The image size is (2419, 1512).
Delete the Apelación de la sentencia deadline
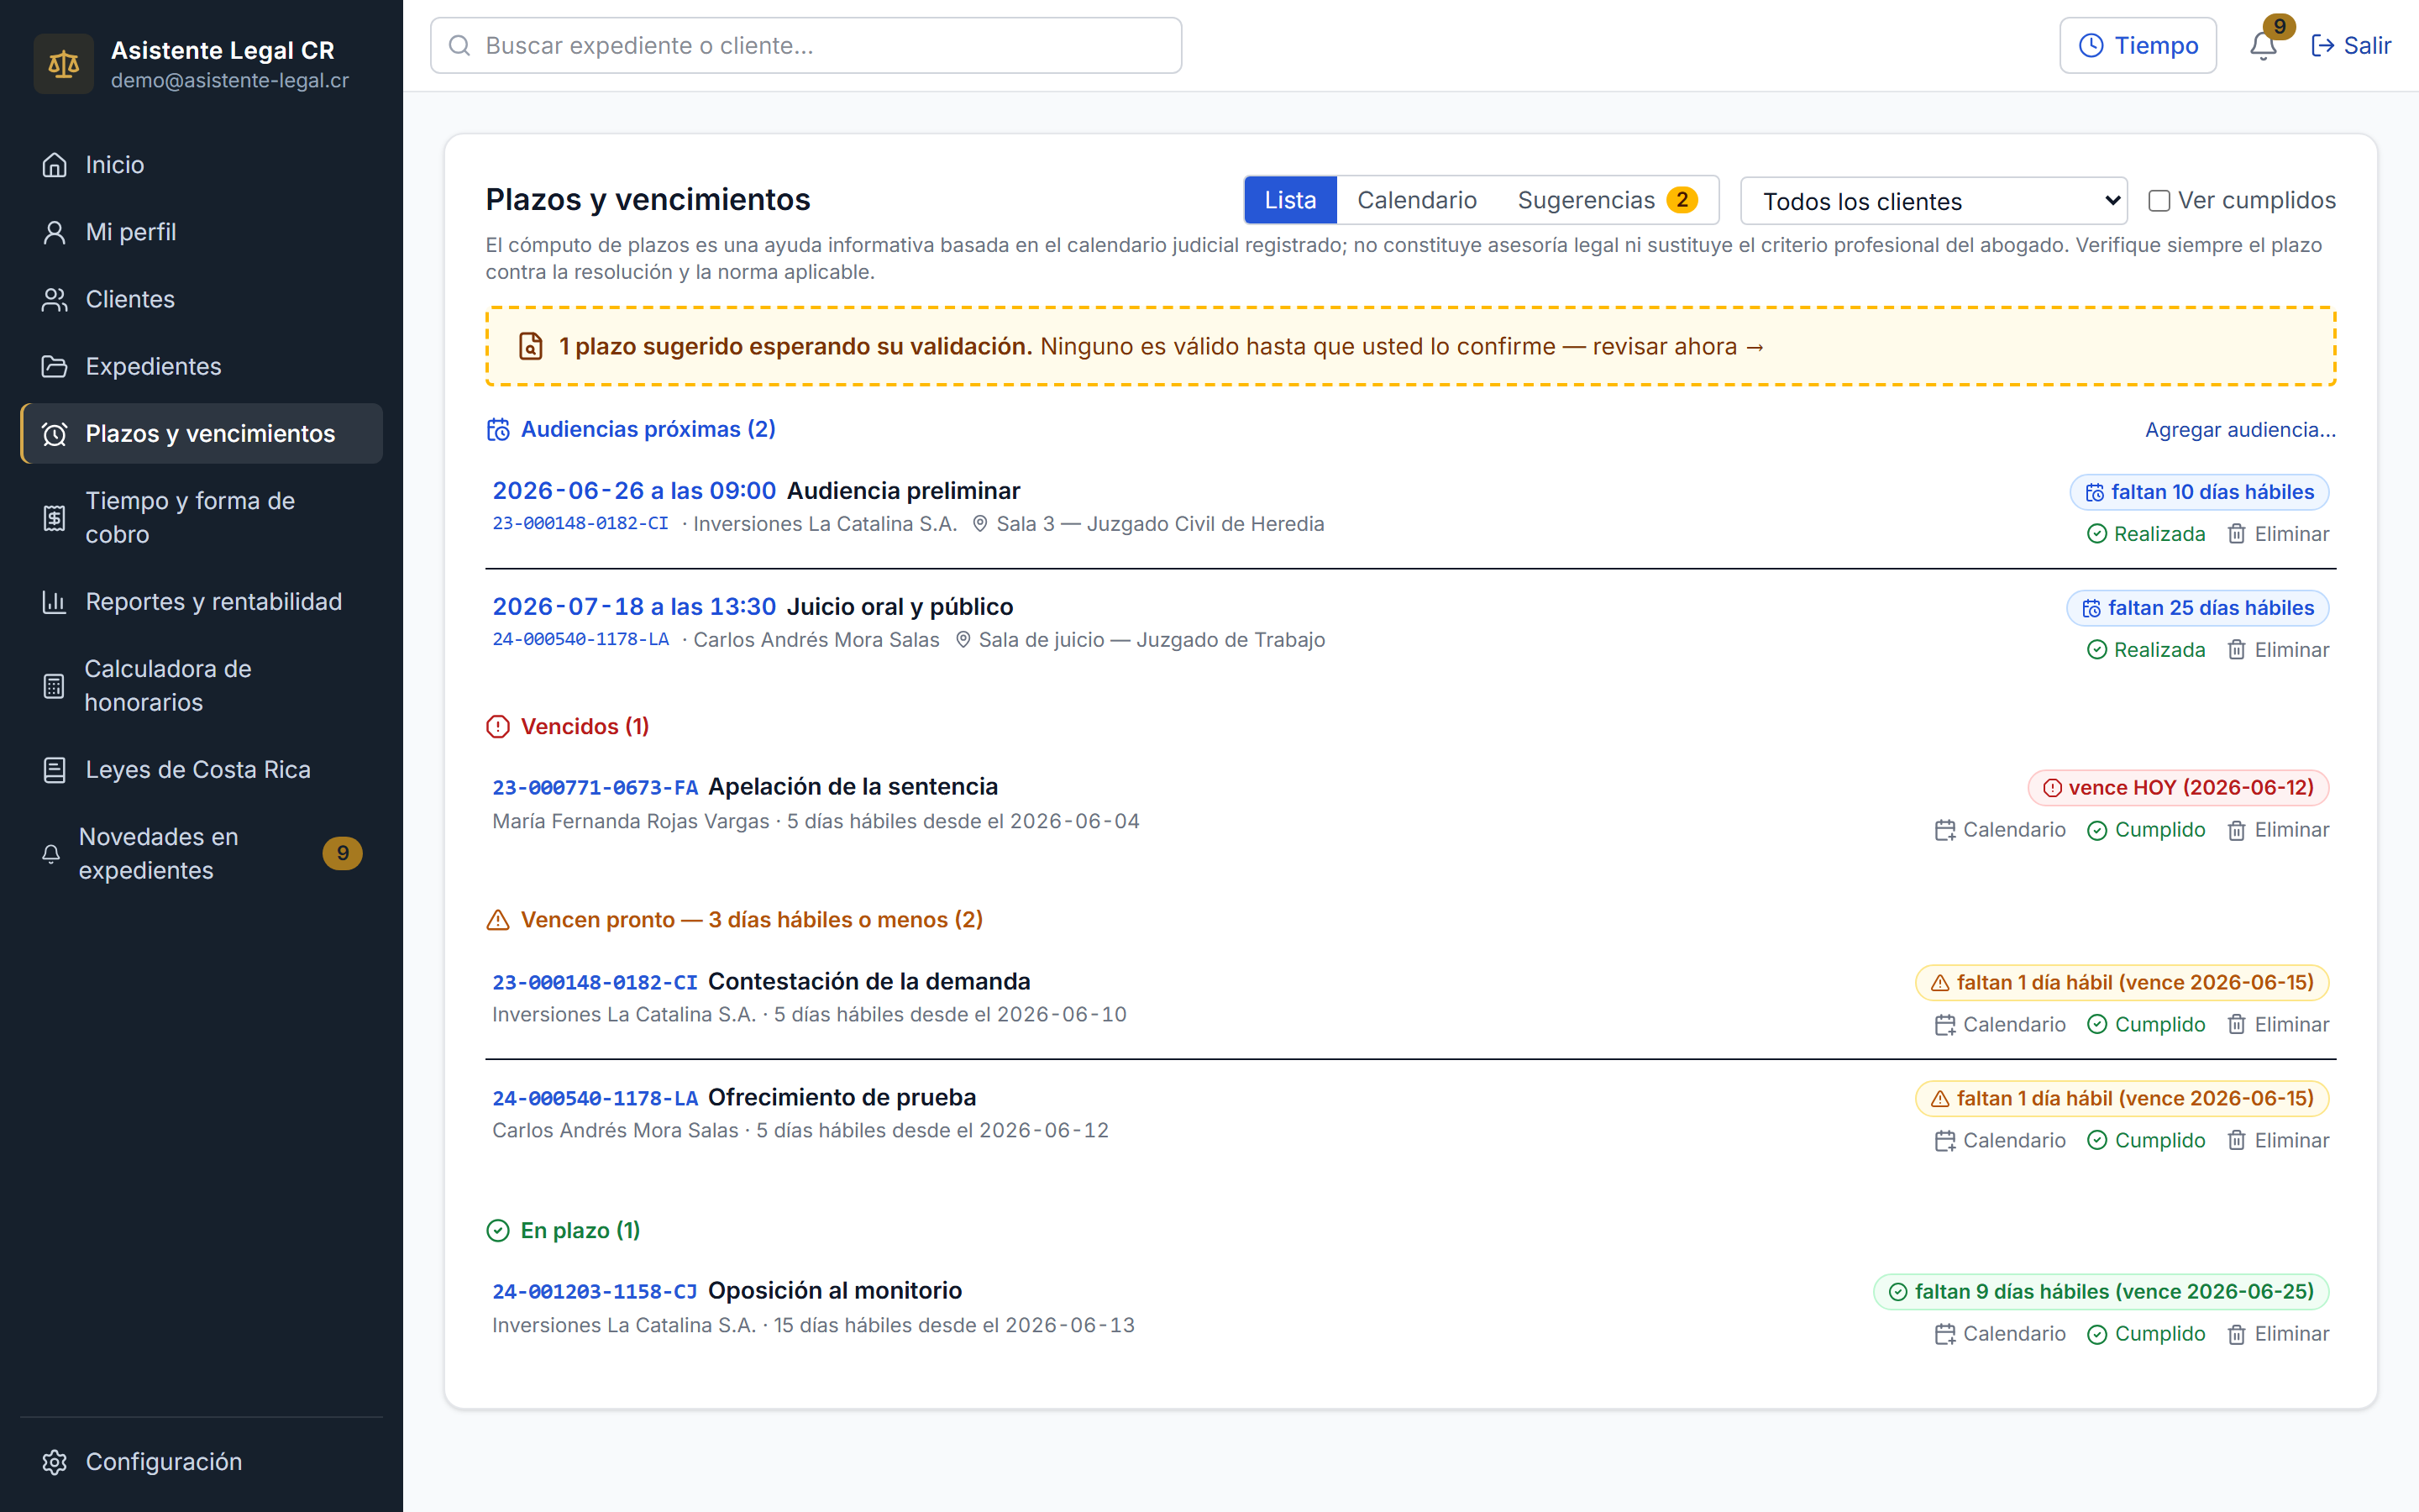pos(2278,830)
